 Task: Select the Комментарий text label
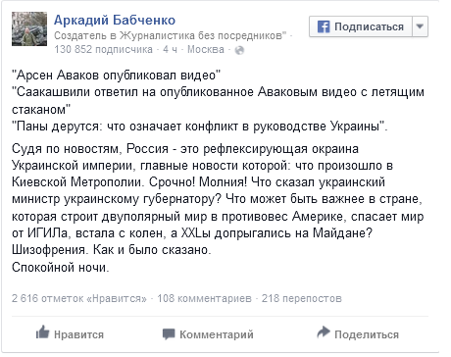[217, 334]
